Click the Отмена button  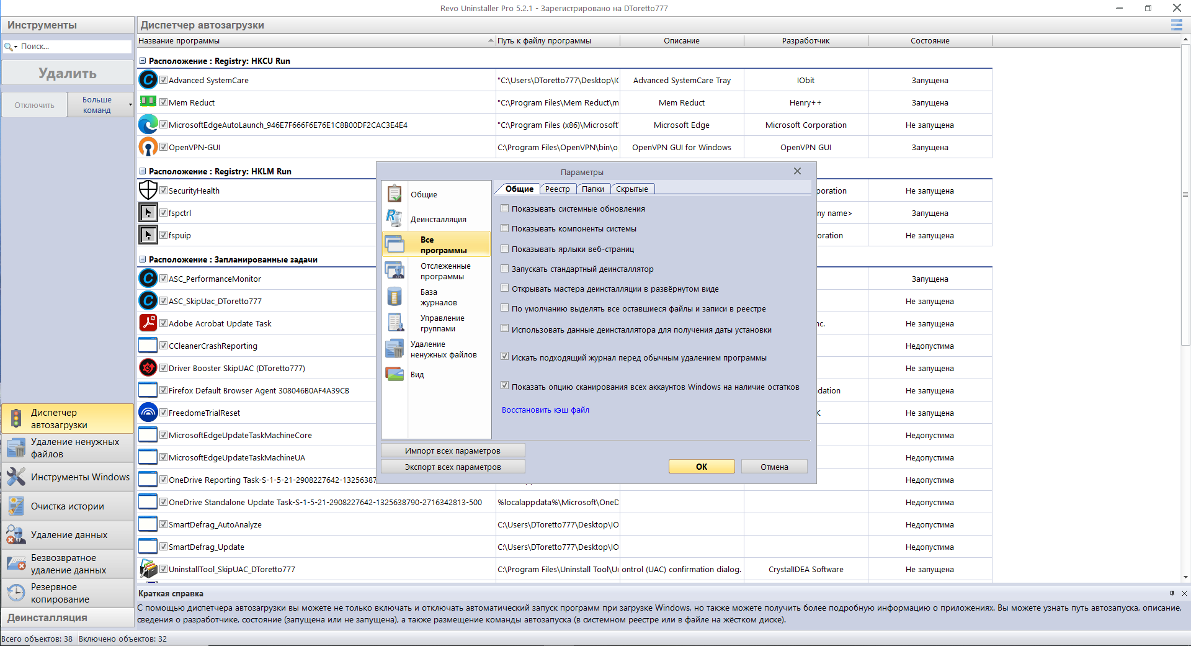coord(774,467)
